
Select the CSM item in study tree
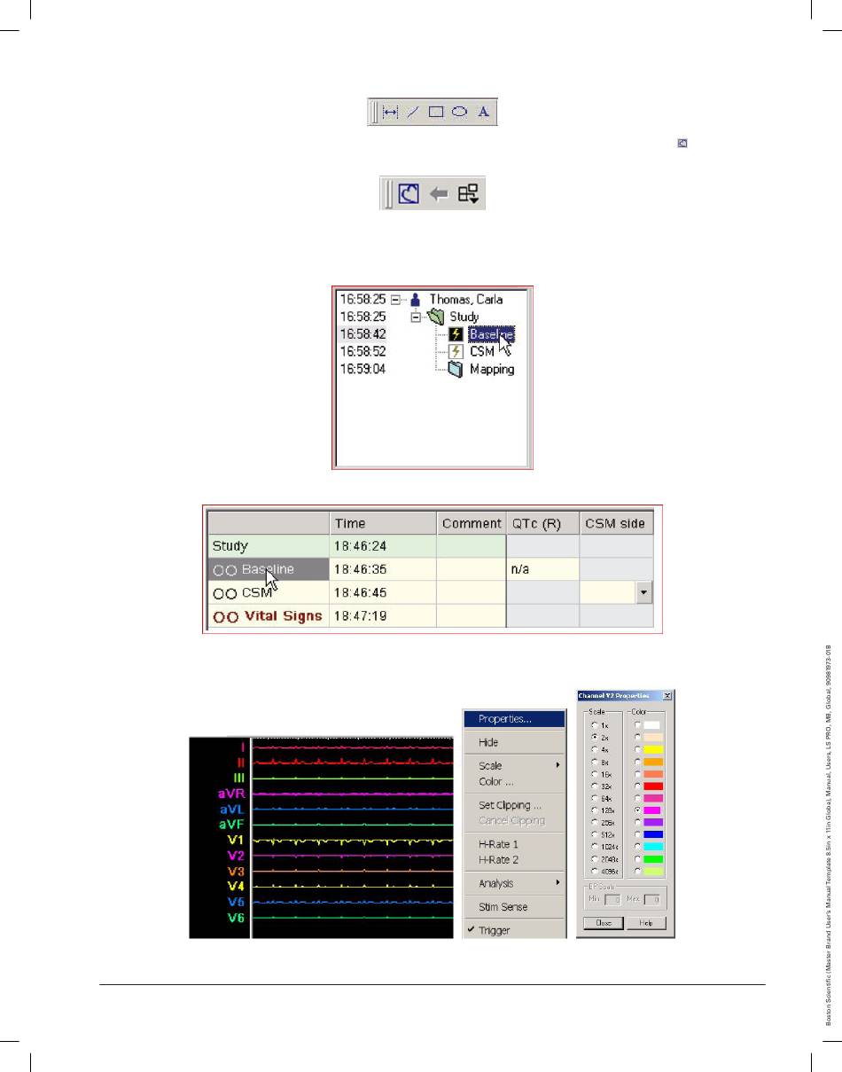[x=481, y=352]
